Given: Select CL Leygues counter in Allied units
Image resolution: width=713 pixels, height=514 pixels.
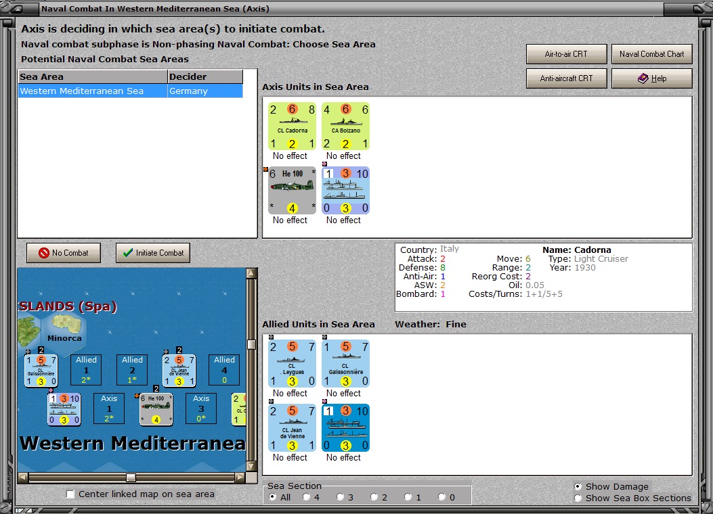Looking at the screenshot, I should (x=292, y=364).
